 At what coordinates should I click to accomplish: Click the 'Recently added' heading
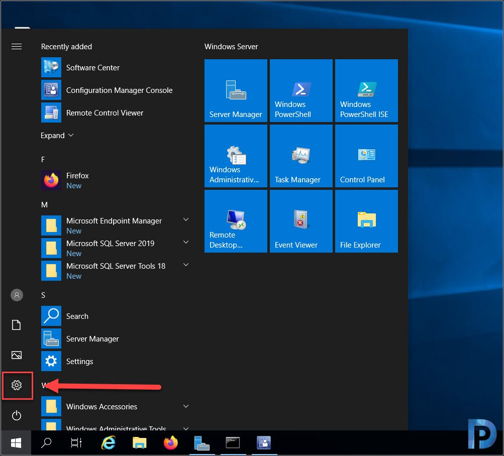tap(66, 47)
